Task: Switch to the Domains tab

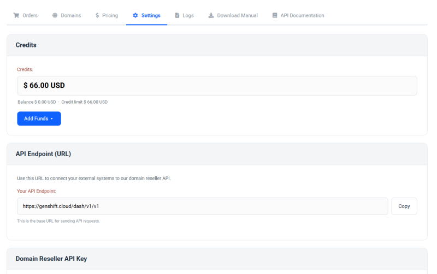Action: [x=67, y=15]
